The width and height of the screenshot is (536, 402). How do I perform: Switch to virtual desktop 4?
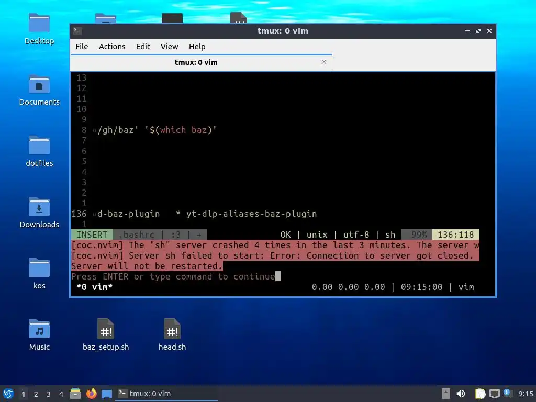61,394
